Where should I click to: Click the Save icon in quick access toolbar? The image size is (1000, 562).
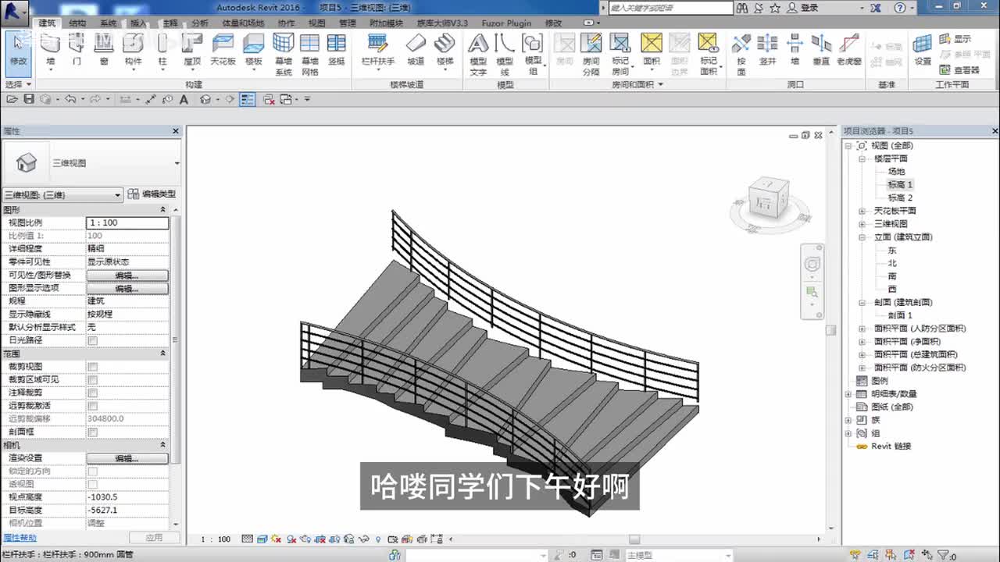(29, 99)
